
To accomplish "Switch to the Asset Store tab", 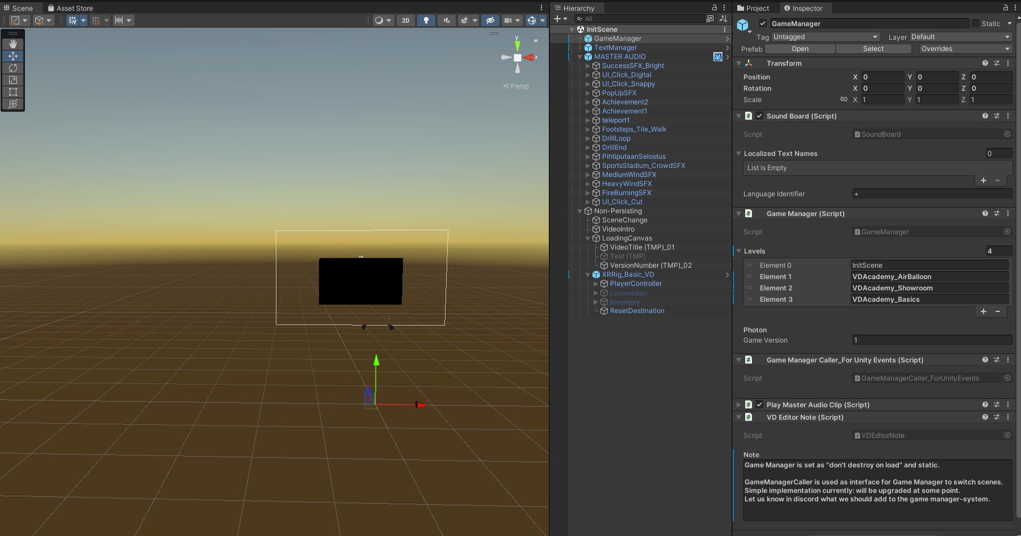I will [x=70, y=8].
